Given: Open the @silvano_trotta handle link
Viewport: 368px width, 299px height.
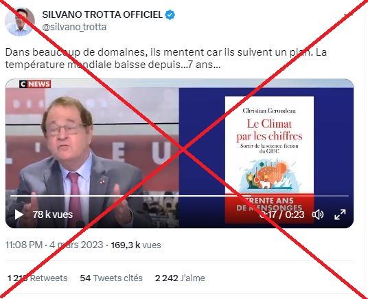Looking at the screenshot, I should click(74, 27).
